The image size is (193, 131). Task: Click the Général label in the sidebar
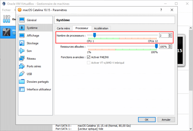coord(32,20)
